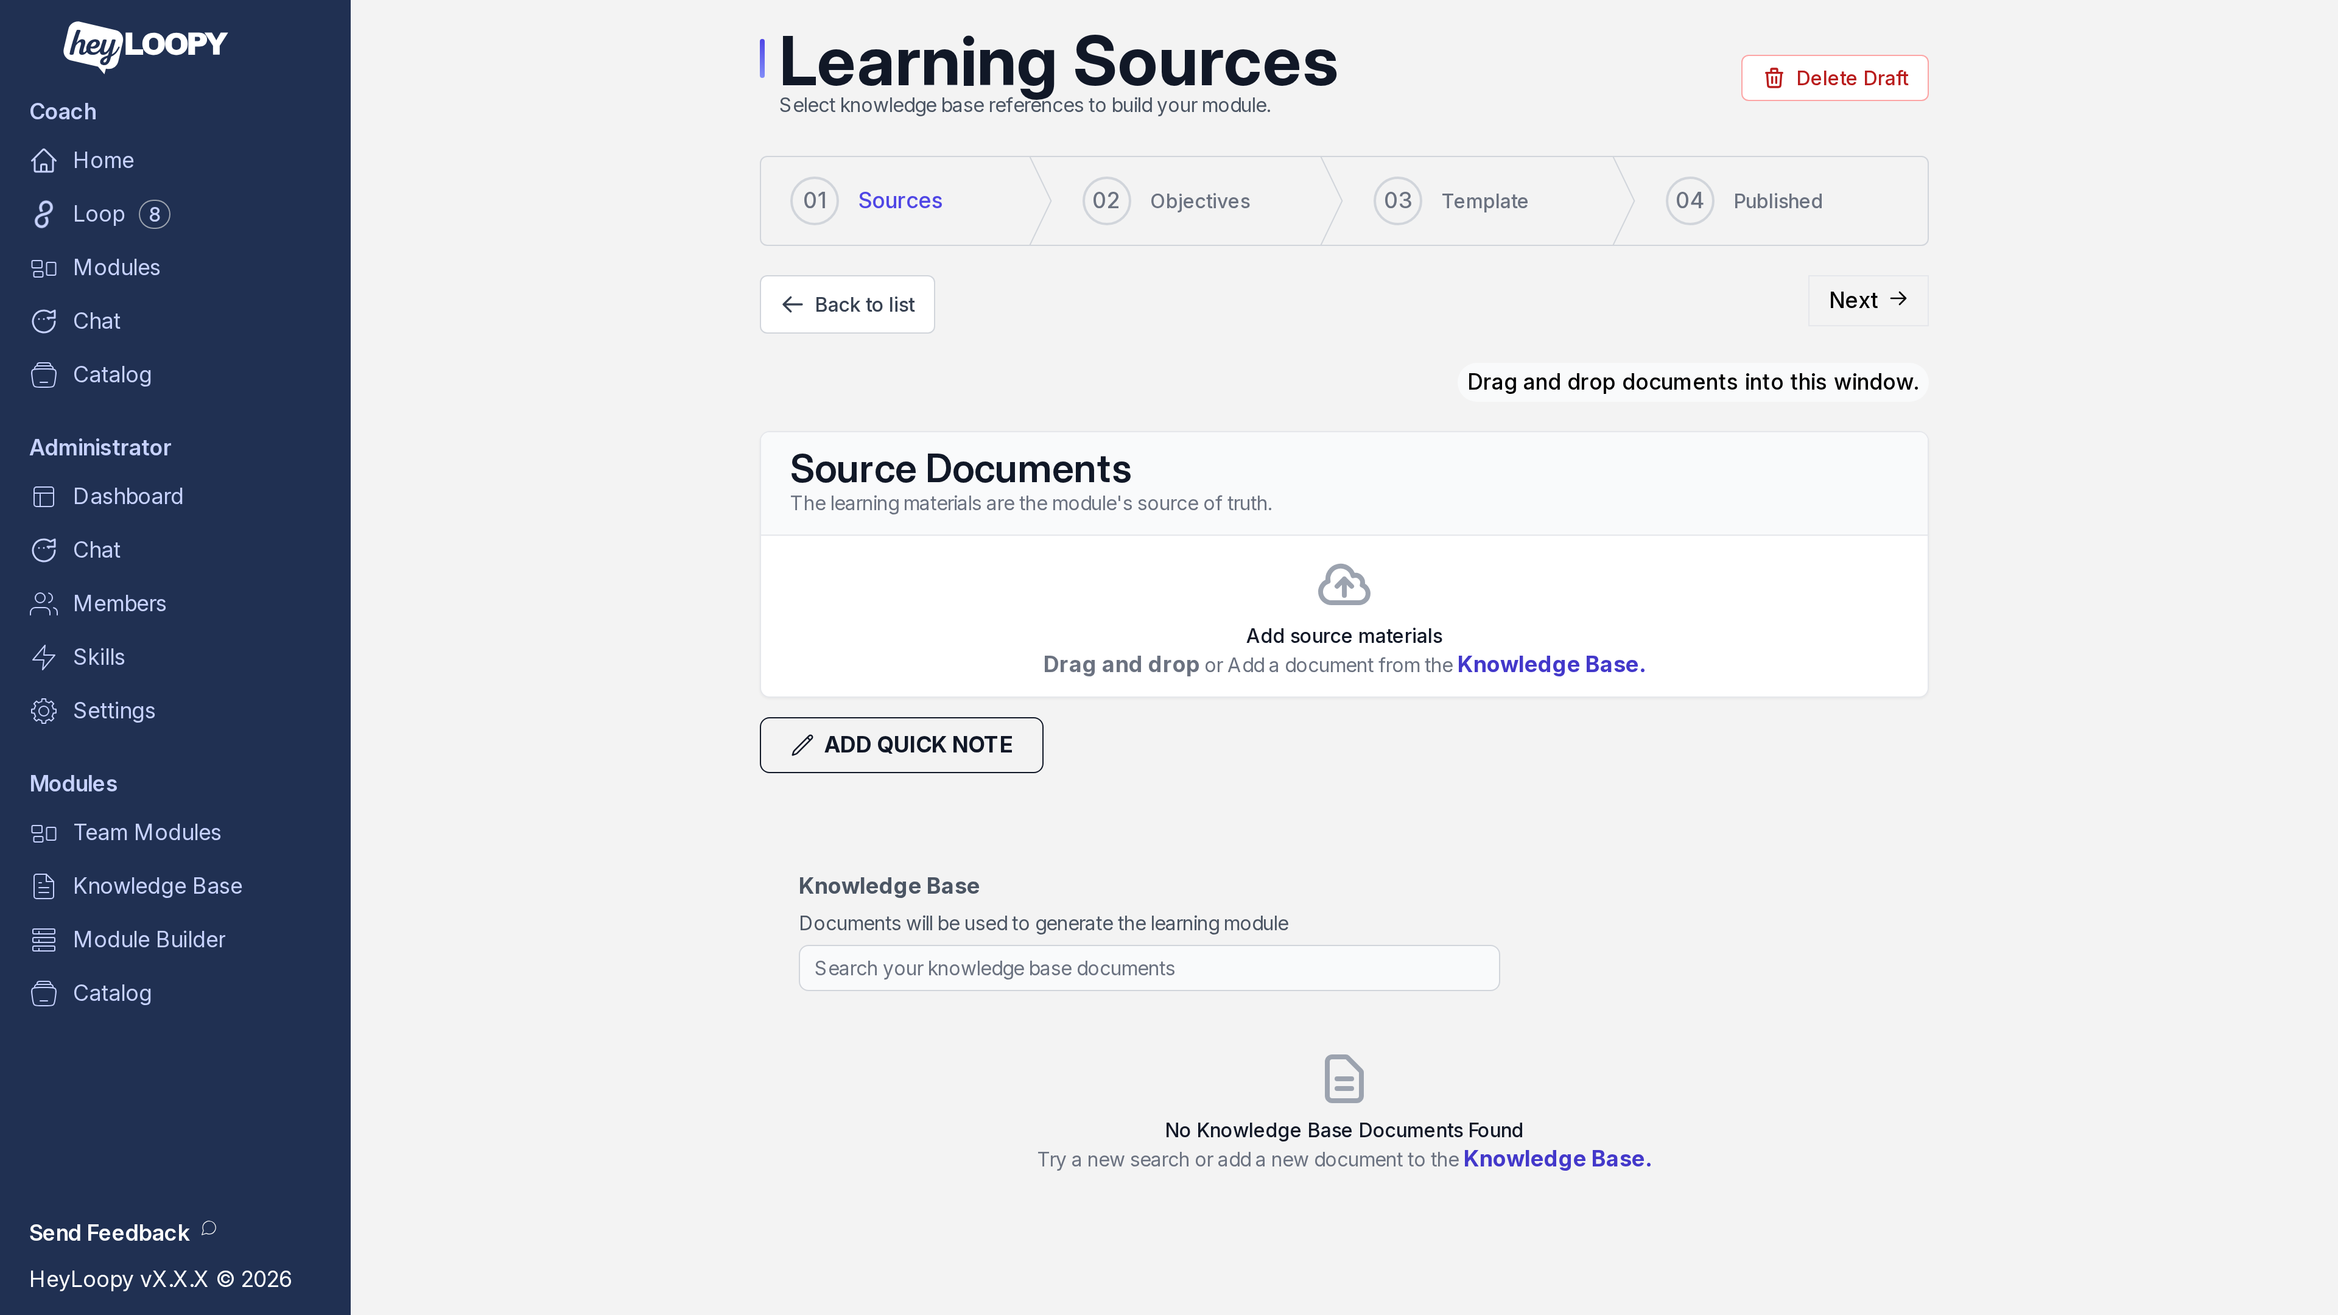Screen dimensions: 2338x1315
Task: Click the Source Documents heading
Action: 960,468
